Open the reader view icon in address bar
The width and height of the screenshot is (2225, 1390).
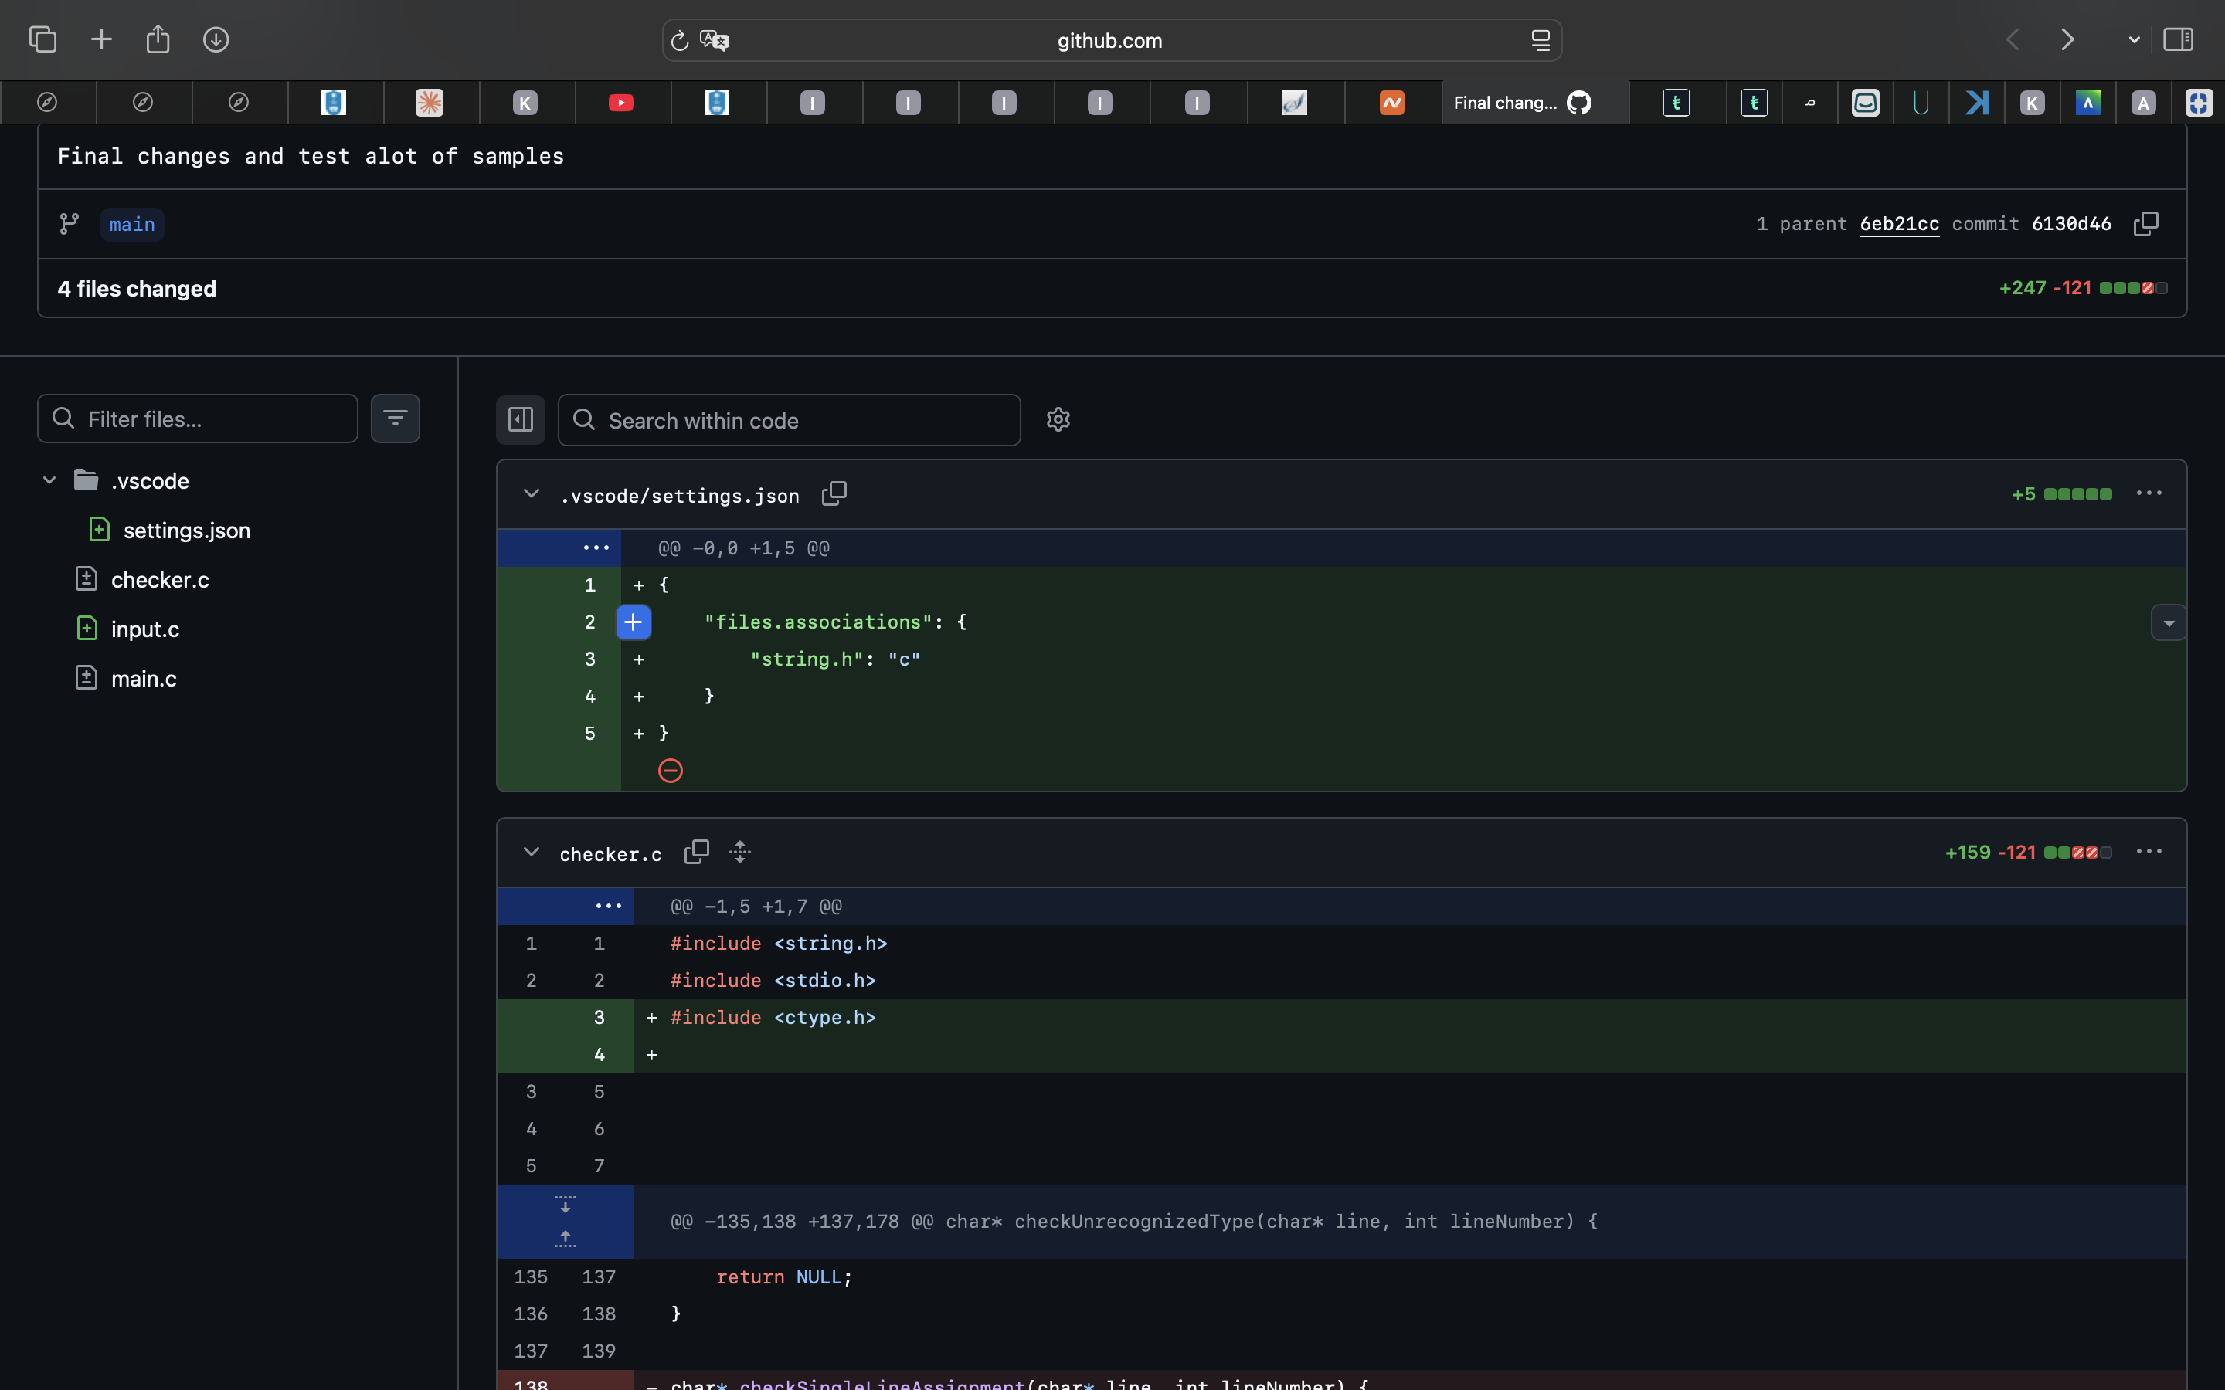coord(1540,40)
